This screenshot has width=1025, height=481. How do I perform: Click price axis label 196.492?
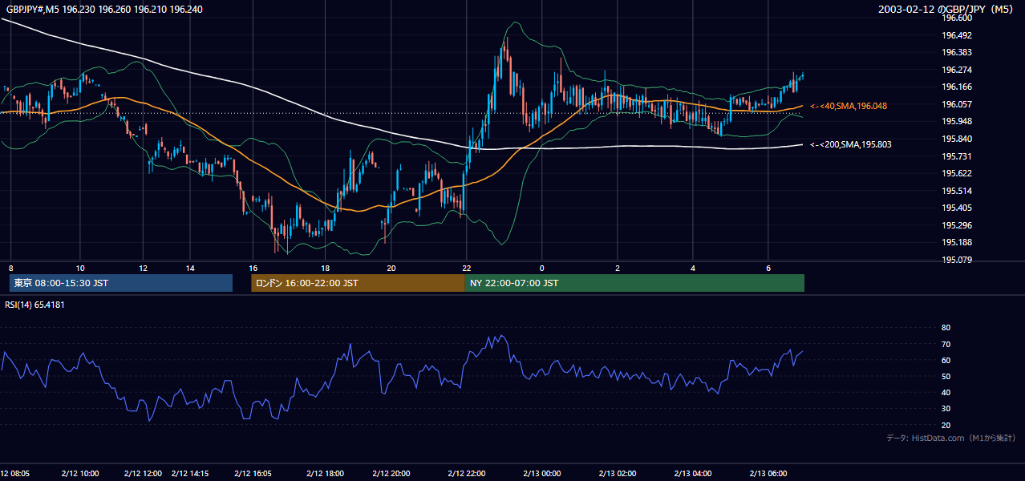pyautogui.click(x=956, y=35)
